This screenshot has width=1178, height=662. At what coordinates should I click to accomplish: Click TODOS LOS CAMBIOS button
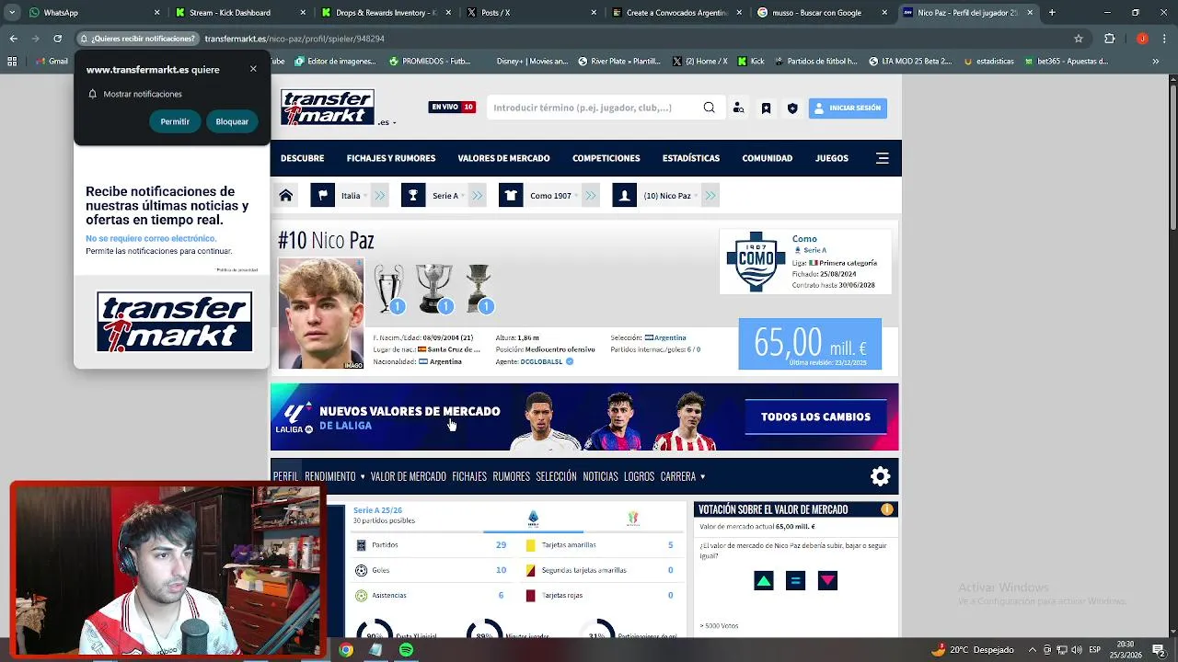tap(815, 417)
